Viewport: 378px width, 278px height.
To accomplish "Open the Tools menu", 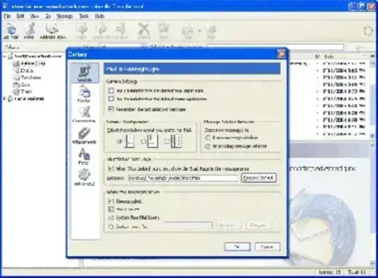I will [84, 16].
